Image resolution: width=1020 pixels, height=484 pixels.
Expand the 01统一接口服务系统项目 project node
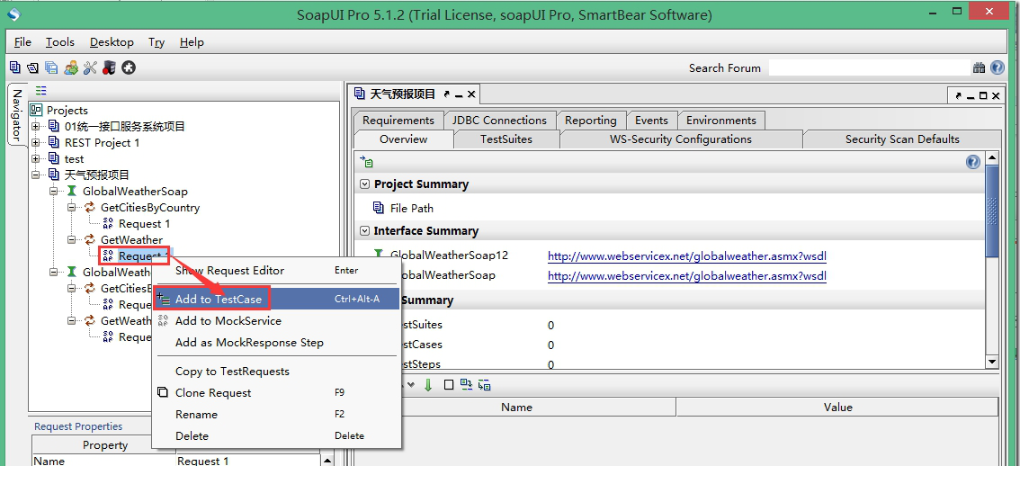point(36,126)
